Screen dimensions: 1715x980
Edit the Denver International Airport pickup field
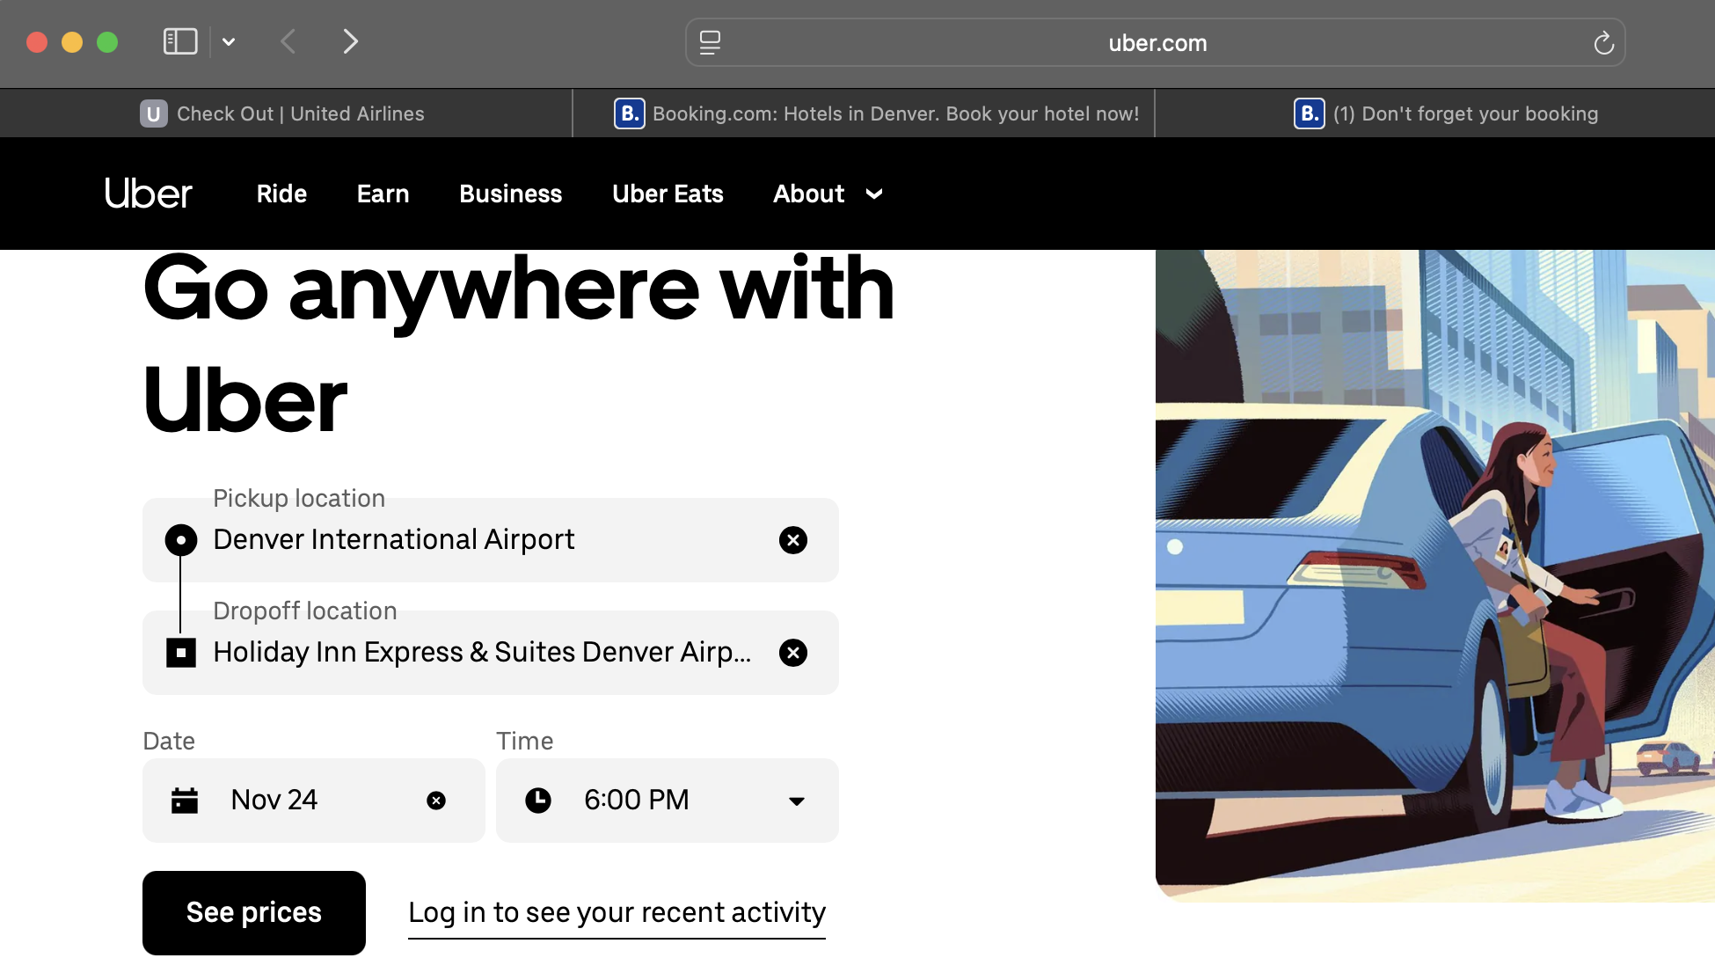[x=475, y=540]
